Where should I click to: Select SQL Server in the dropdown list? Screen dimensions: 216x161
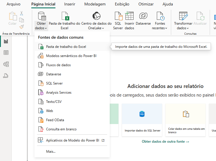[72, 83]
